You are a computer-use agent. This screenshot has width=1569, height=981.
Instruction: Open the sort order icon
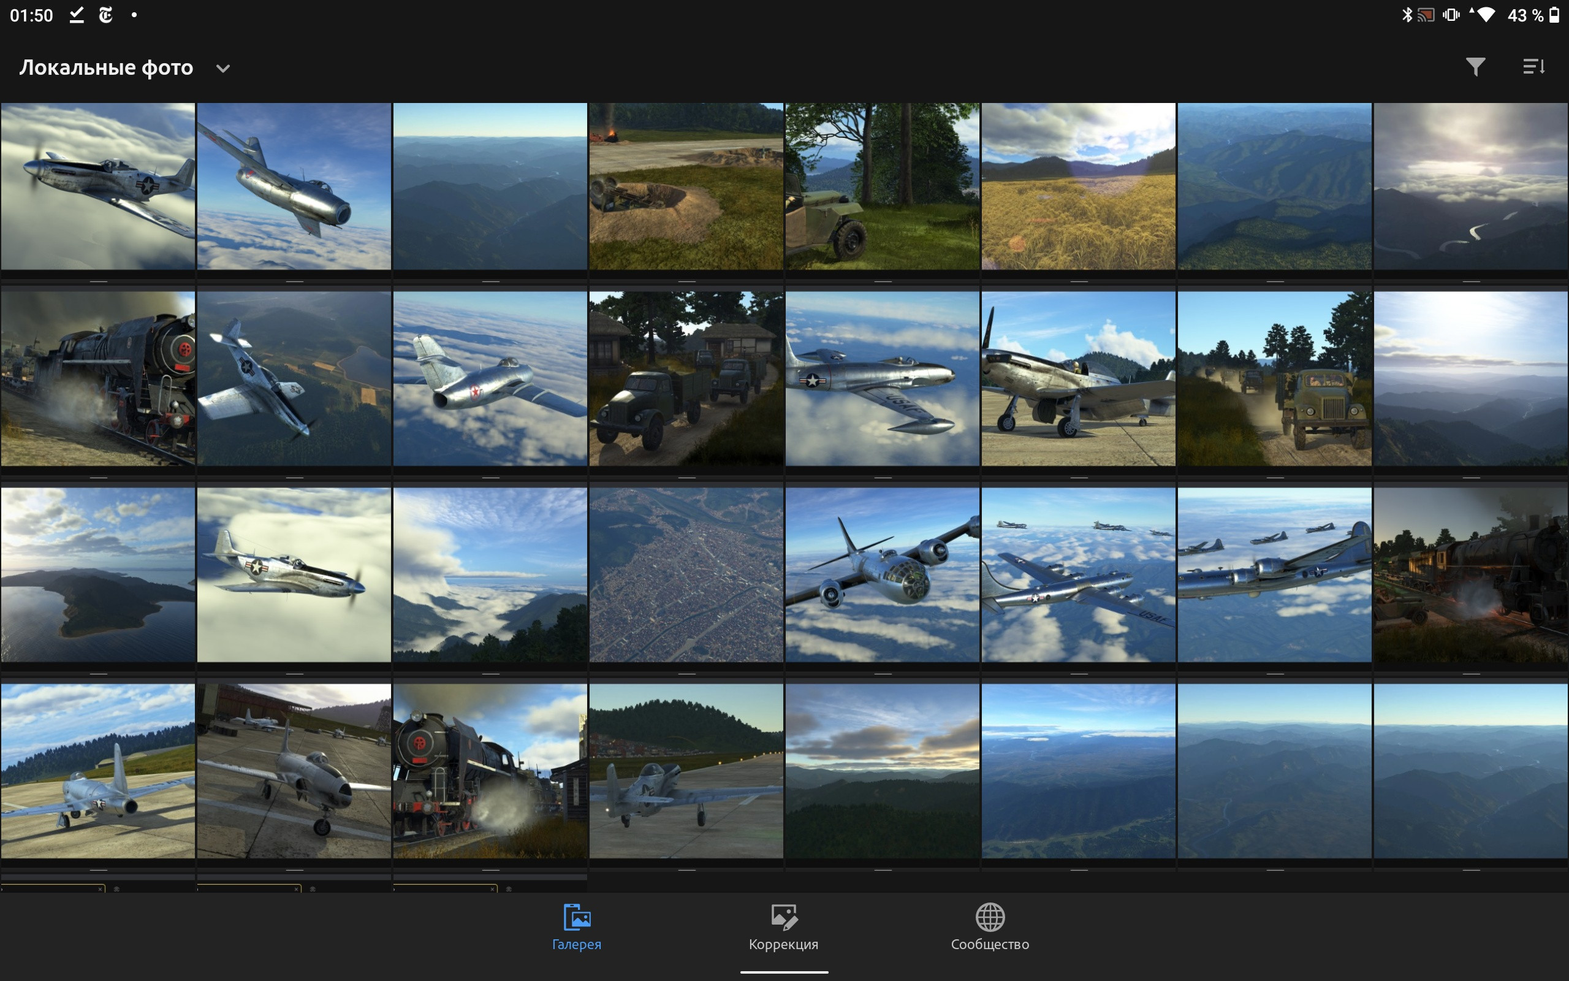point(1534,67)
